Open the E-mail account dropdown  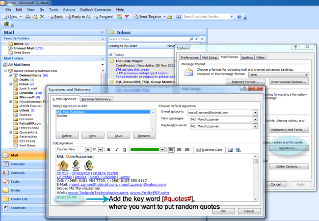click(x=255, y=112)
